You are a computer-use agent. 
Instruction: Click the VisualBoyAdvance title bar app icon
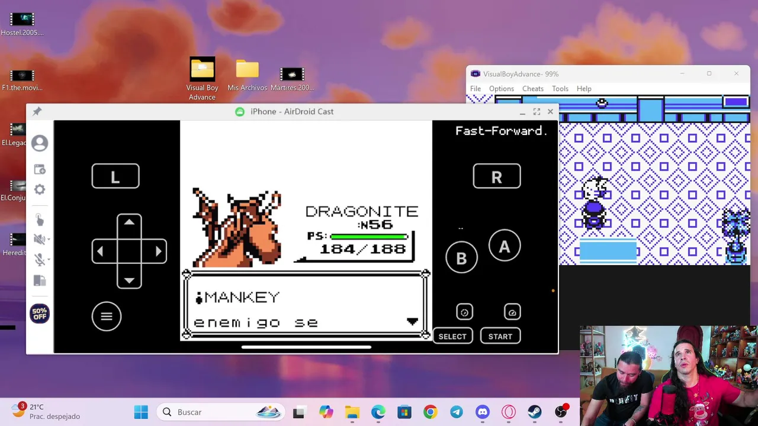475,74
